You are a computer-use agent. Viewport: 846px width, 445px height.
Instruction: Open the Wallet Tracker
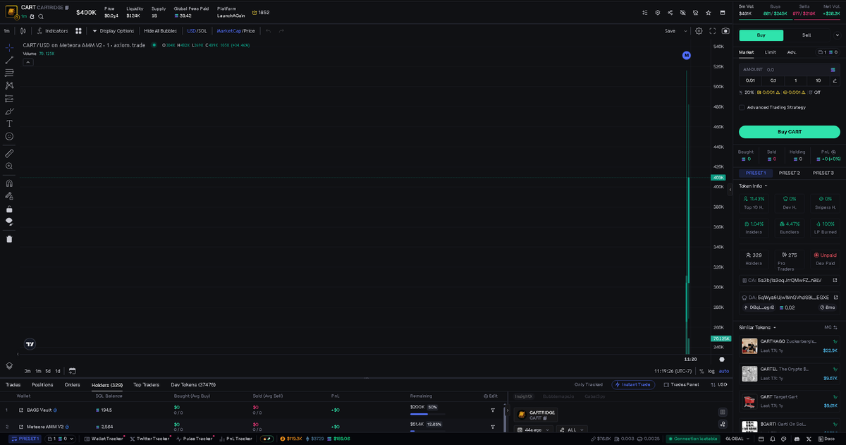coord(104,439)
